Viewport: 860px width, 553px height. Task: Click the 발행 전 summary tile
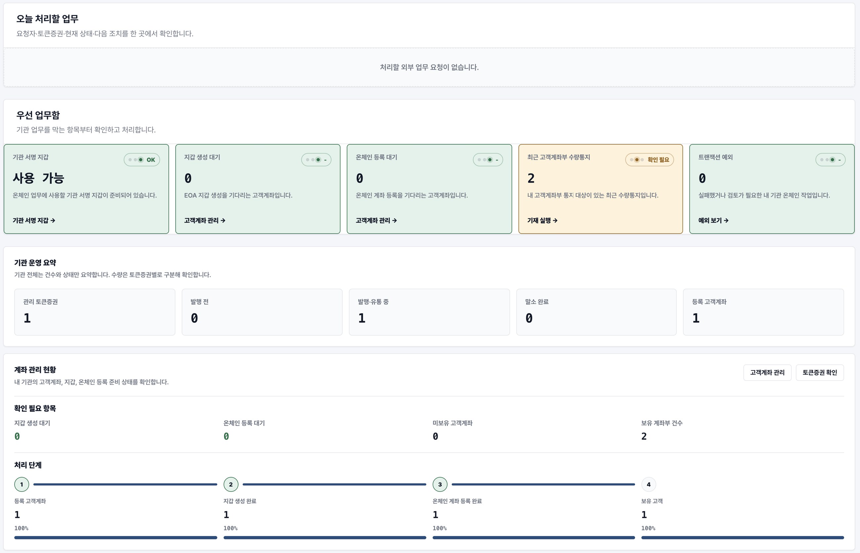click(262, 312)
